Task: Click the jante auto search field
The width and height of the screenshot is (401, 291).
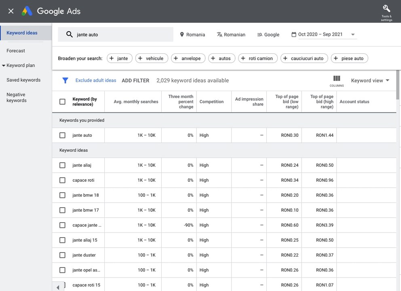Action: (121, 35)
